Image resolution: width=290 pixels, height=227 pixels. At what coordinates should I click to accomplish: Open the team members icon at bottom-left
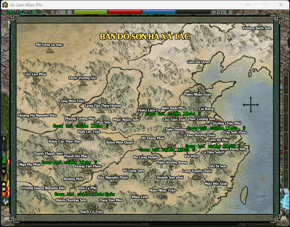(5, 201)
